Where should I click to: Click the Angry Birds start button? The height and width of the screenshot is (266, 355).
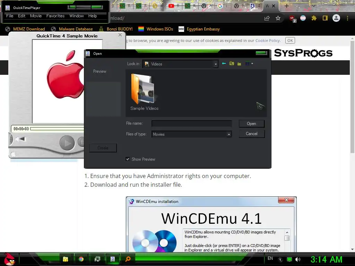(x=9, y=259)
